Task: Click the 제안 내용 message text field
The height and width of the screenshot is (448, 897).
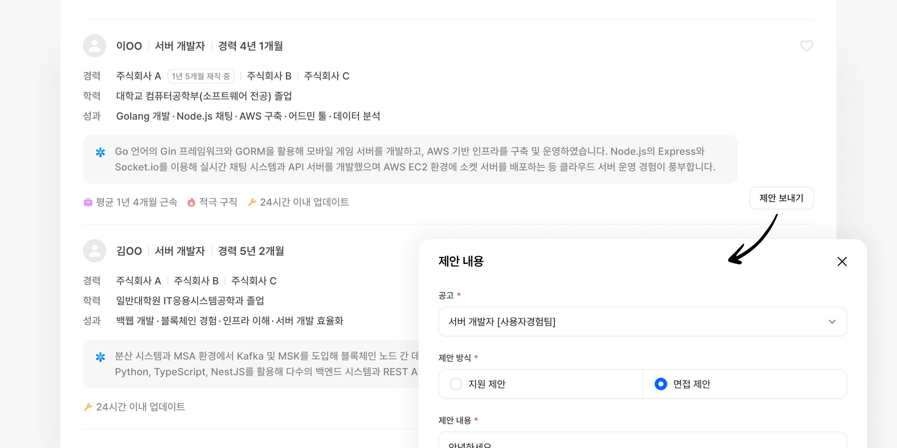Action: click(x=642, y=442)
